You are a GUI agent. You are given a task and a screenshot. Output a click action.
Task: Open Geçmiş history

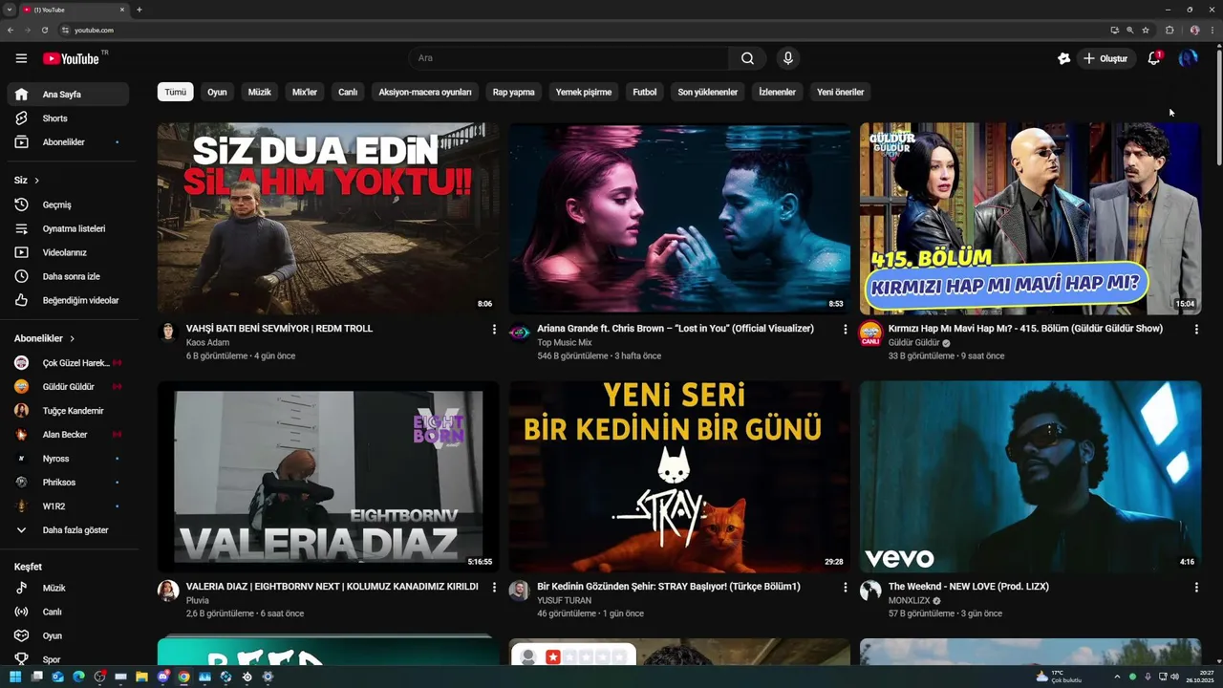pos(67,204)
